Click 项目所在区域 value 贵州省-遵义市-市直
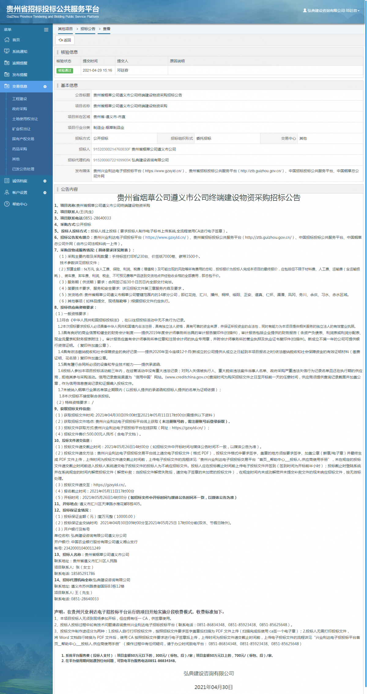The image size is (367, 694). click(x=109, y=117)
